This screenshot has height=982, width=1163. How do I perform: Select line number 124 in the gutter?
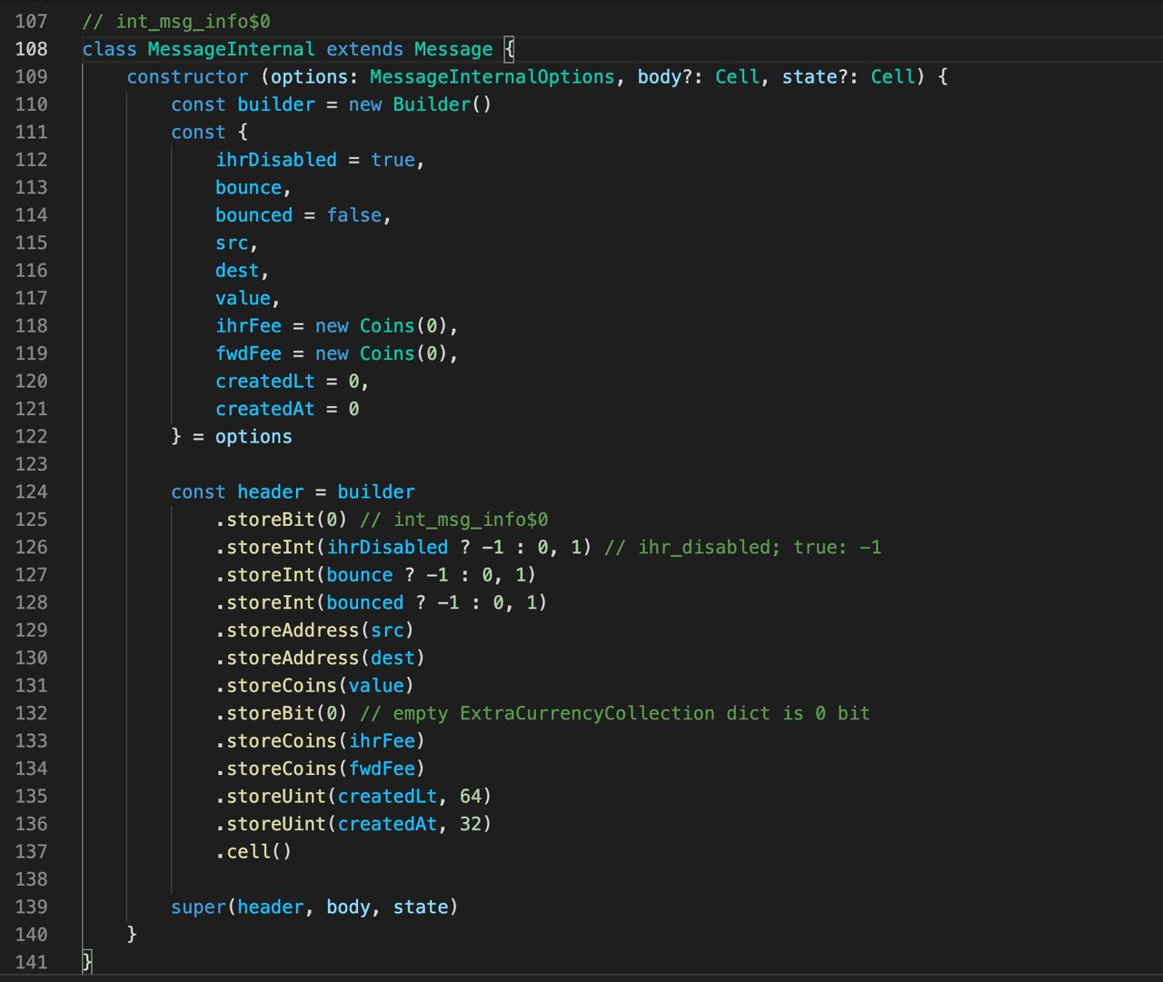pos(31,491)
